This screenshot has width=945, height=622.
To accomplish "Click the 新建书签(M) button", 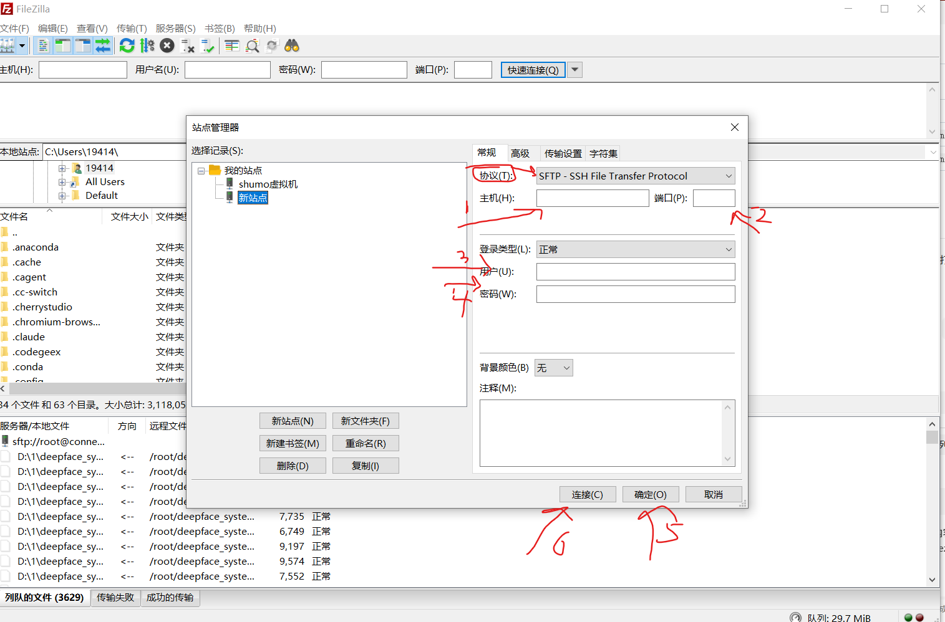I will click(x=293, y=443).
